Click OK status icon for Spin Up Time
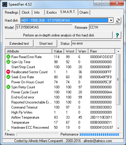126x145 pixels. pos(8,62)
